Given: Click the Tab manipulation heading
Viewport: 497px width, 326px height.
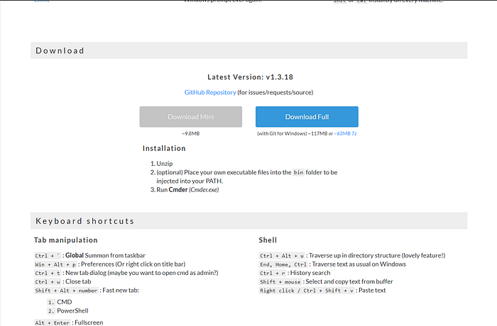Looking at the screenshot, I should tap(65, 240).
